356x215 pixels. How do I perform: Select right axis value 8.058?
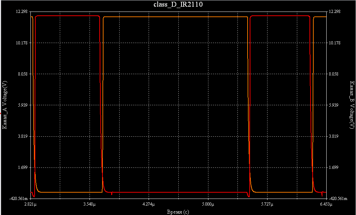pyautogui.click(x=334, y=74)
